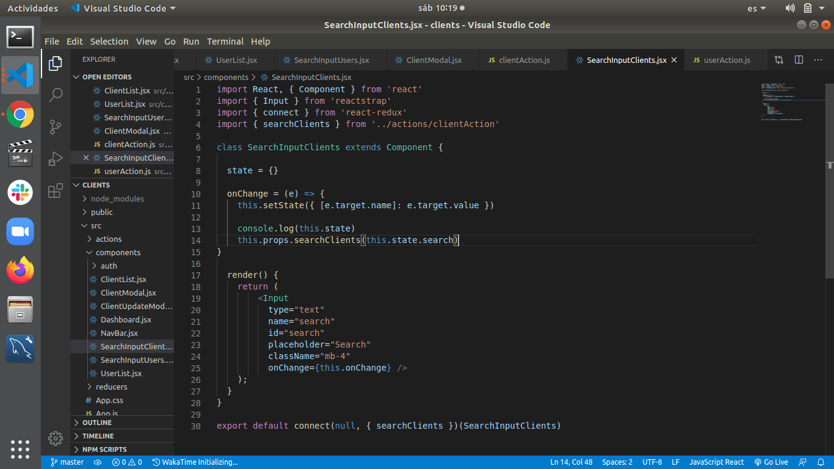Viewport: 834px width, 469px height.
Task: Click the Split Editor Right icon
Action: coord(799,60)
